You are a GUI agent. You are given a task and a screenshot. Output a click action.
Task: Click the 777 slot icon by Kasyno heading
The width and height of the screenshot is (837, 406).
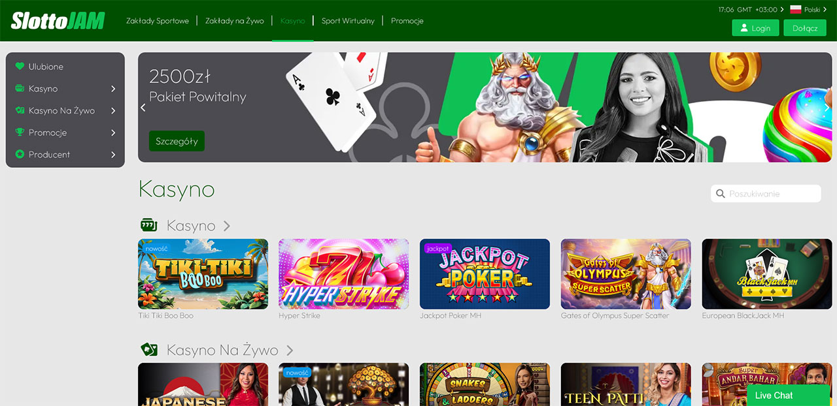click(149, 225)
